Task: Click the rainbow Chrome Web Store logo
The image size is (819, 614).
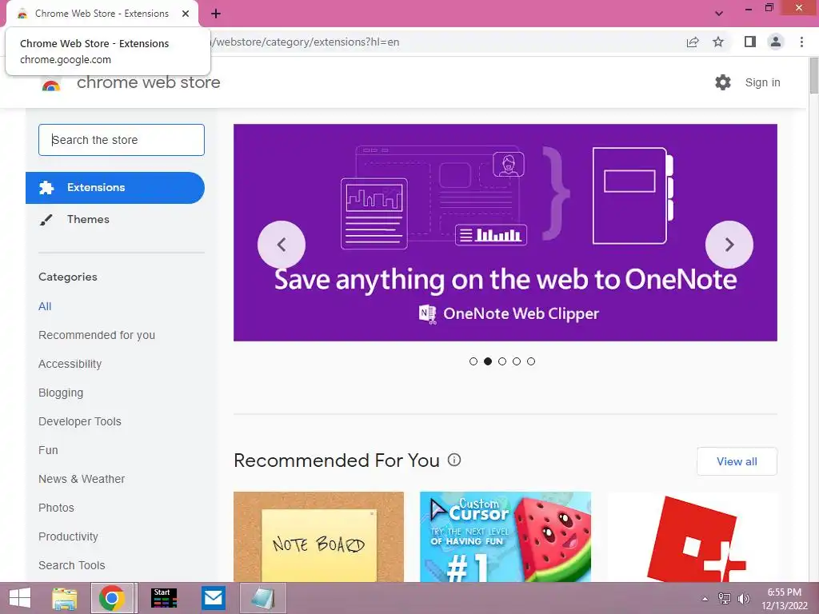Action: (50, 85)
